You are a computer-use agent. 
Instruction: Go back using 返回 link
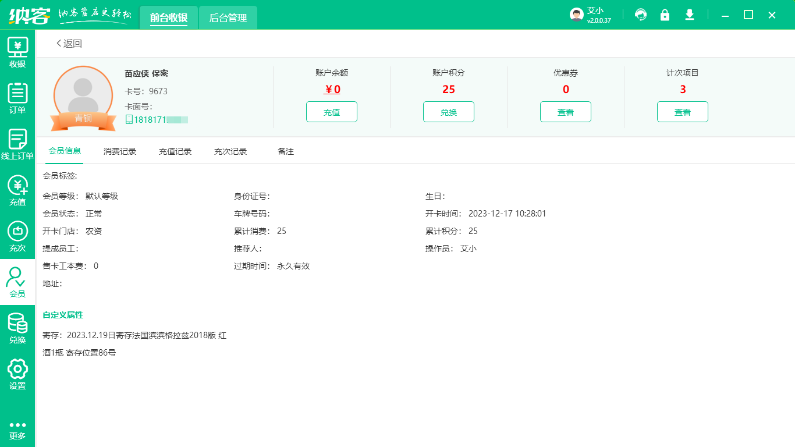coord(69,43)
